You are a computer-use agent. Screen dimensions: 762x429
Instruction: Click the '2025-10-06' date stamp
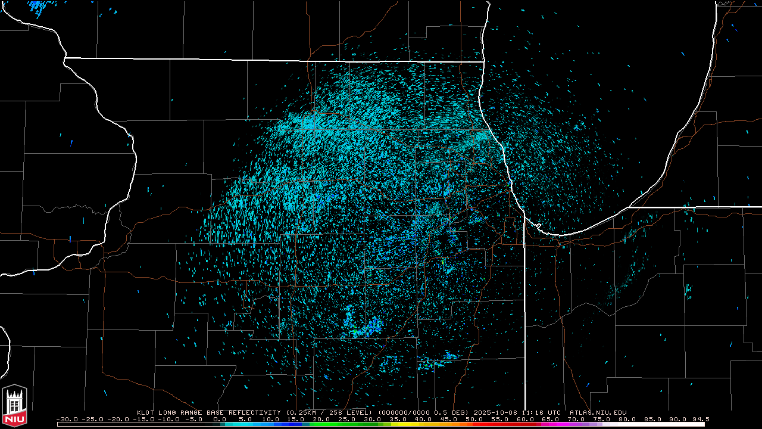[x=495, y=412]
